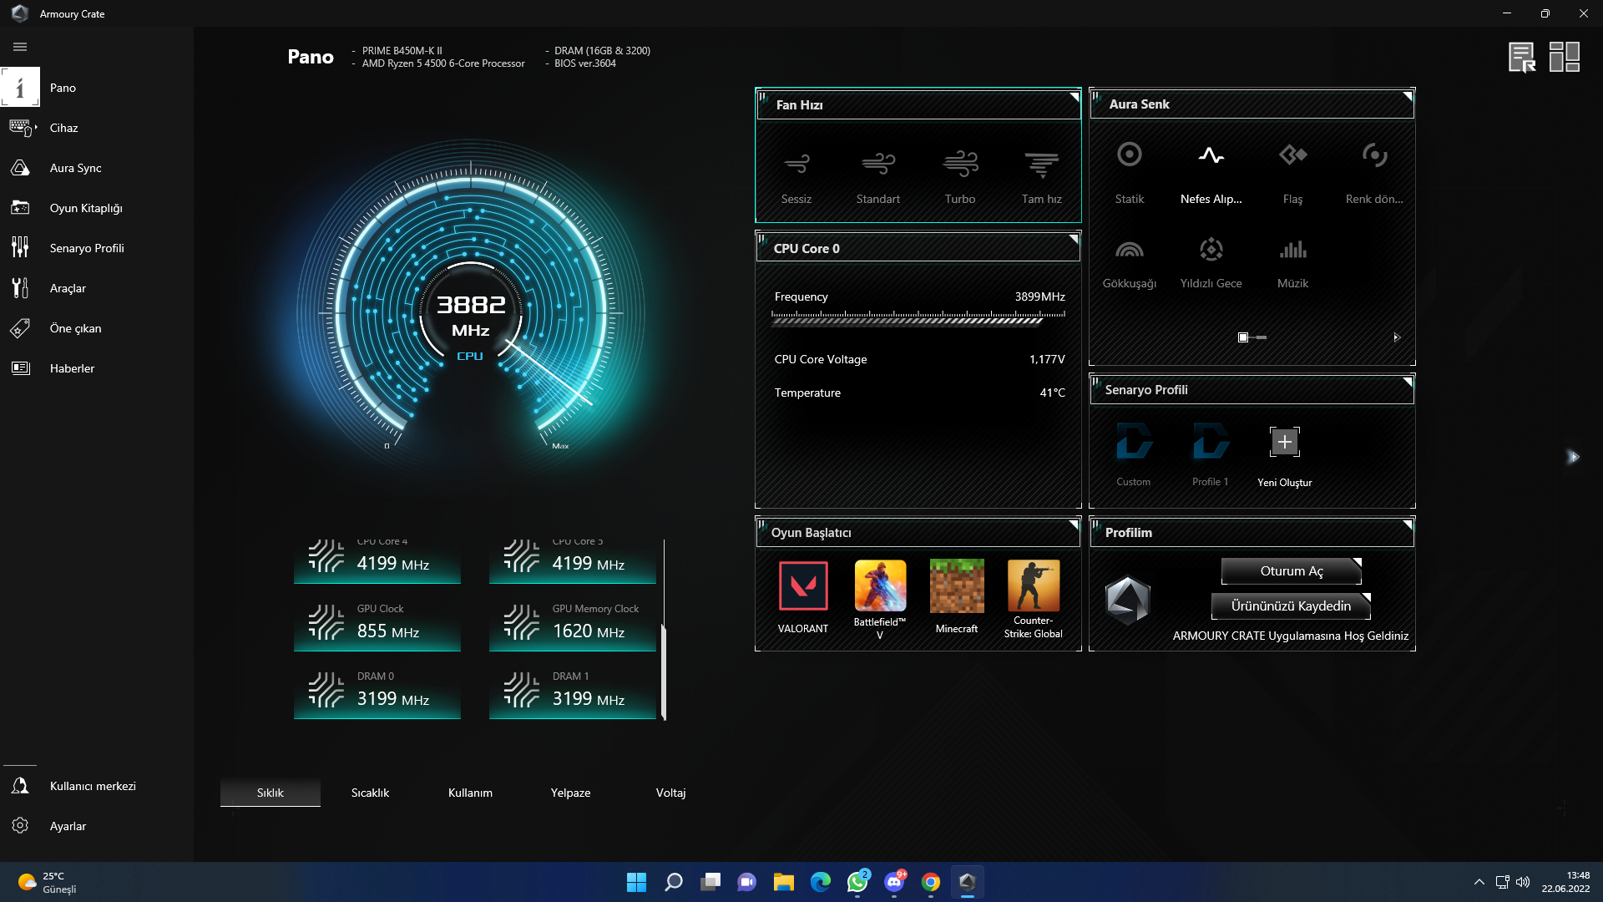
Task: Open taskbar Search
Action: point(673,882)
